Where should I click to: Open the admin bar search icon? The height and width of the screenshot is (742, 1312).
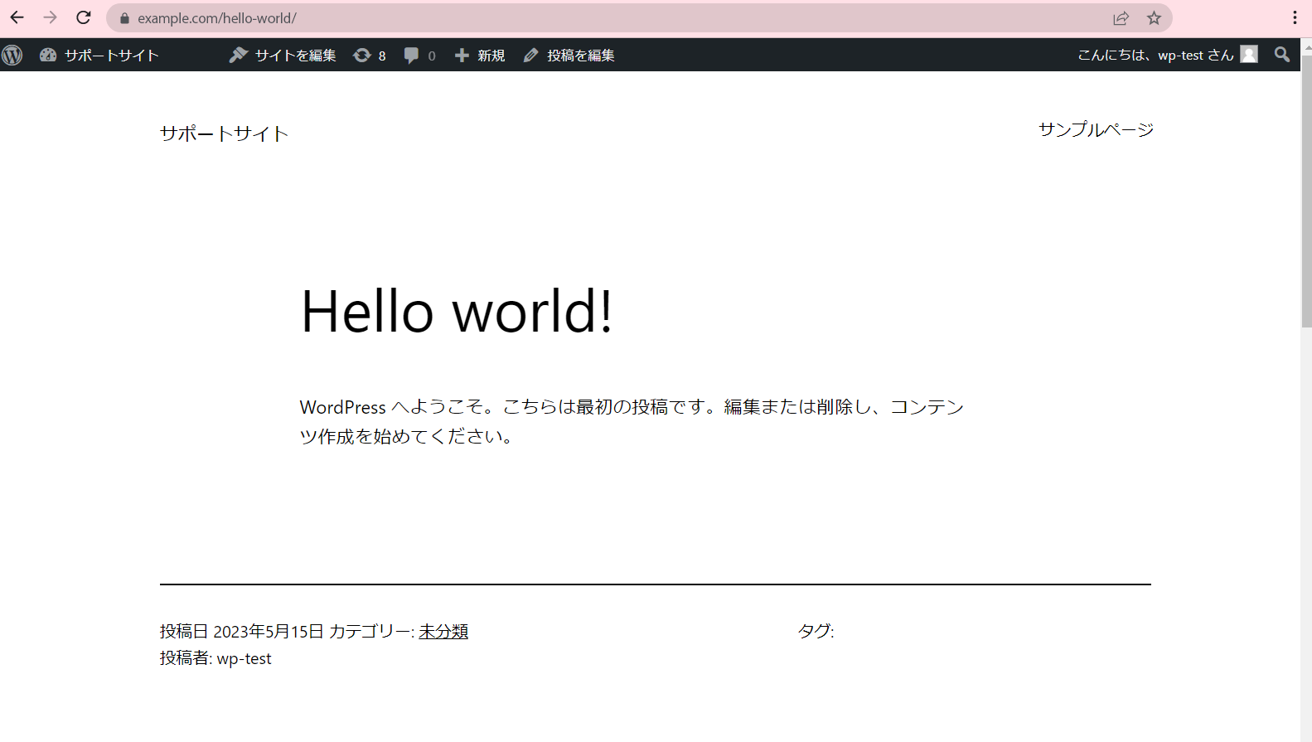(x=1282, y=55)
